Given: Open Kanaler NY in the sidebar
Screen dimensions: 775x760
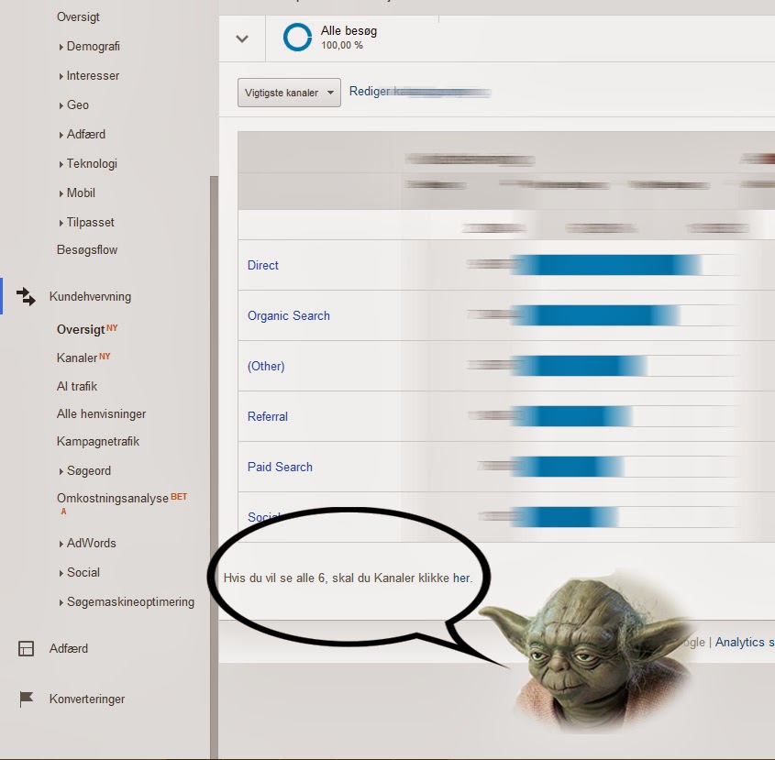Looking at the screenshot, I should [83, 358].
